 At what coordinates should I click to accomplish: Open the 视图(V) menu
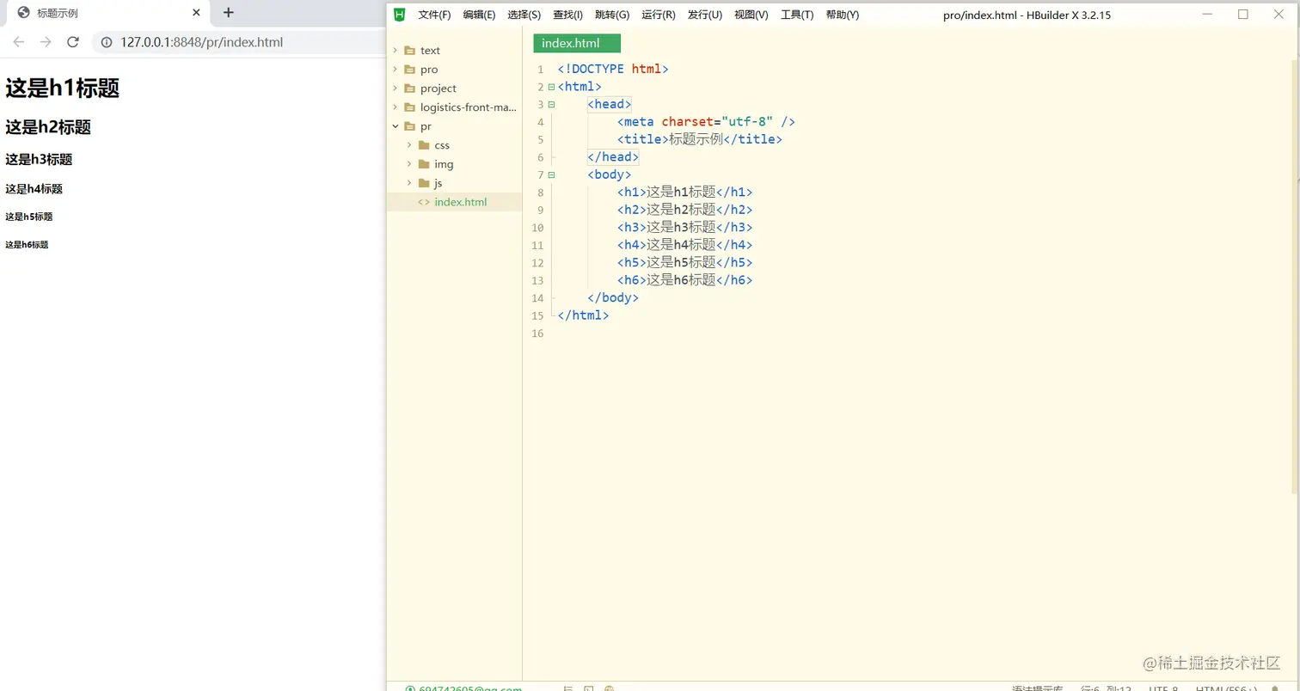point(751,15)
